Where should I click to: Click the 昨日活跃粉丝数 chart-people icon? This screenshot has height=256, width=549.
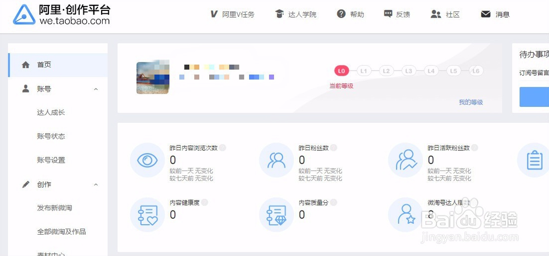(x=406, y=160)
